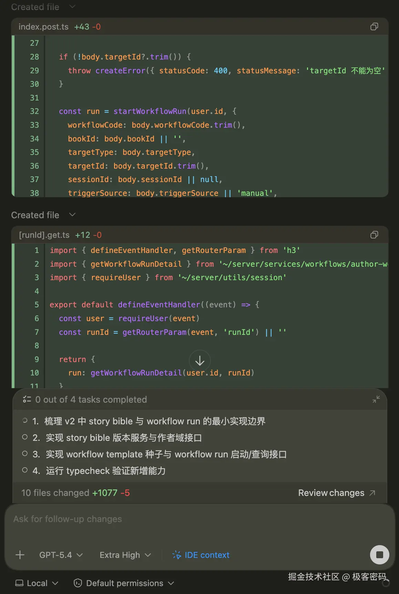Click the scroll-to-bottom arrow button
Viewport: 399px width, 594px height.
[200, 361]
